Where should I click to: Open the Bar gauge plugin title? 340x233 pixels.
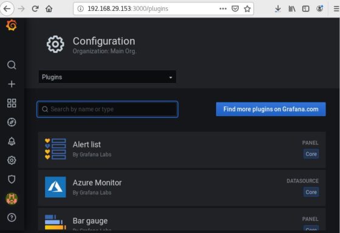(90, 221)
